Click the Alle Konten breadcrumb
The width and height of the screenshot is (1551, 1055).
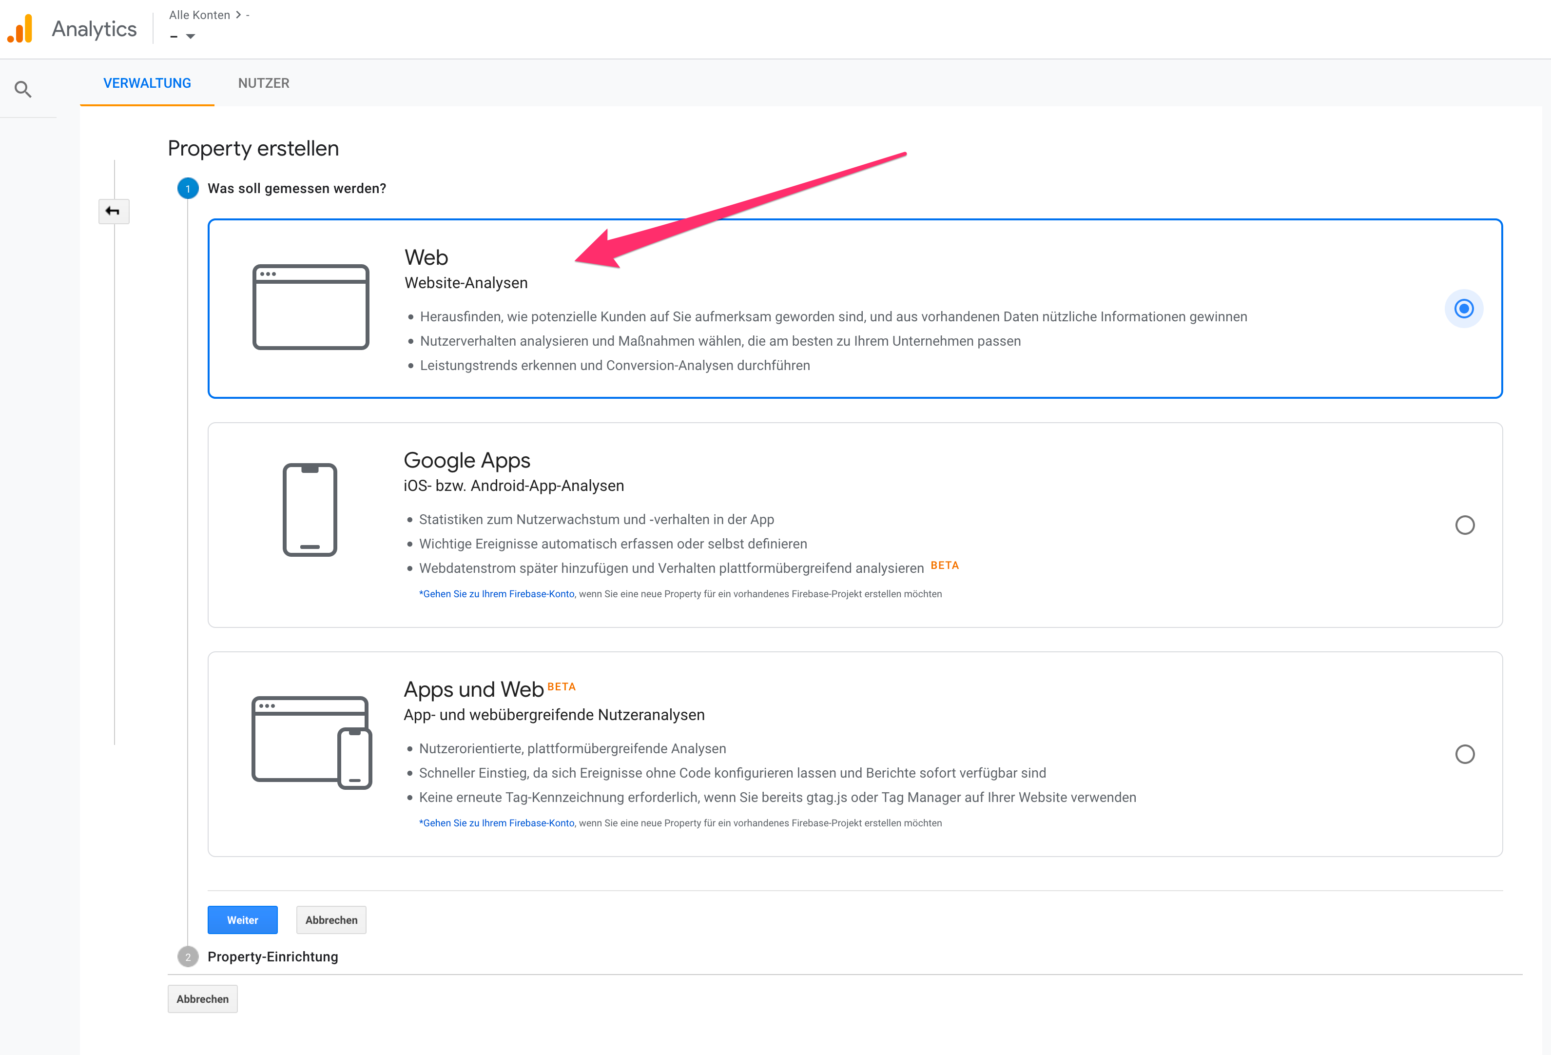tap(199, 15)
